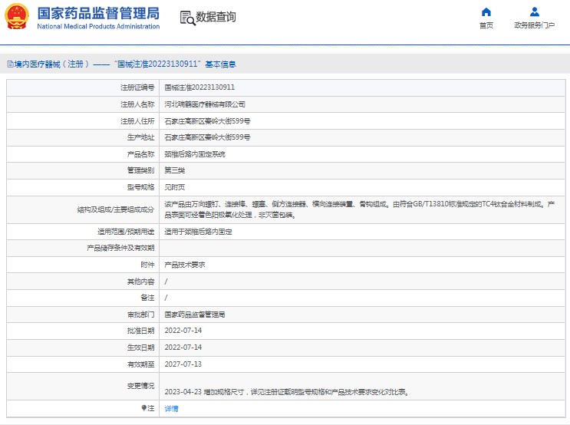The image size is (570, 425).
Task: Go to 首页 via house icon
Action: point(486,12)
